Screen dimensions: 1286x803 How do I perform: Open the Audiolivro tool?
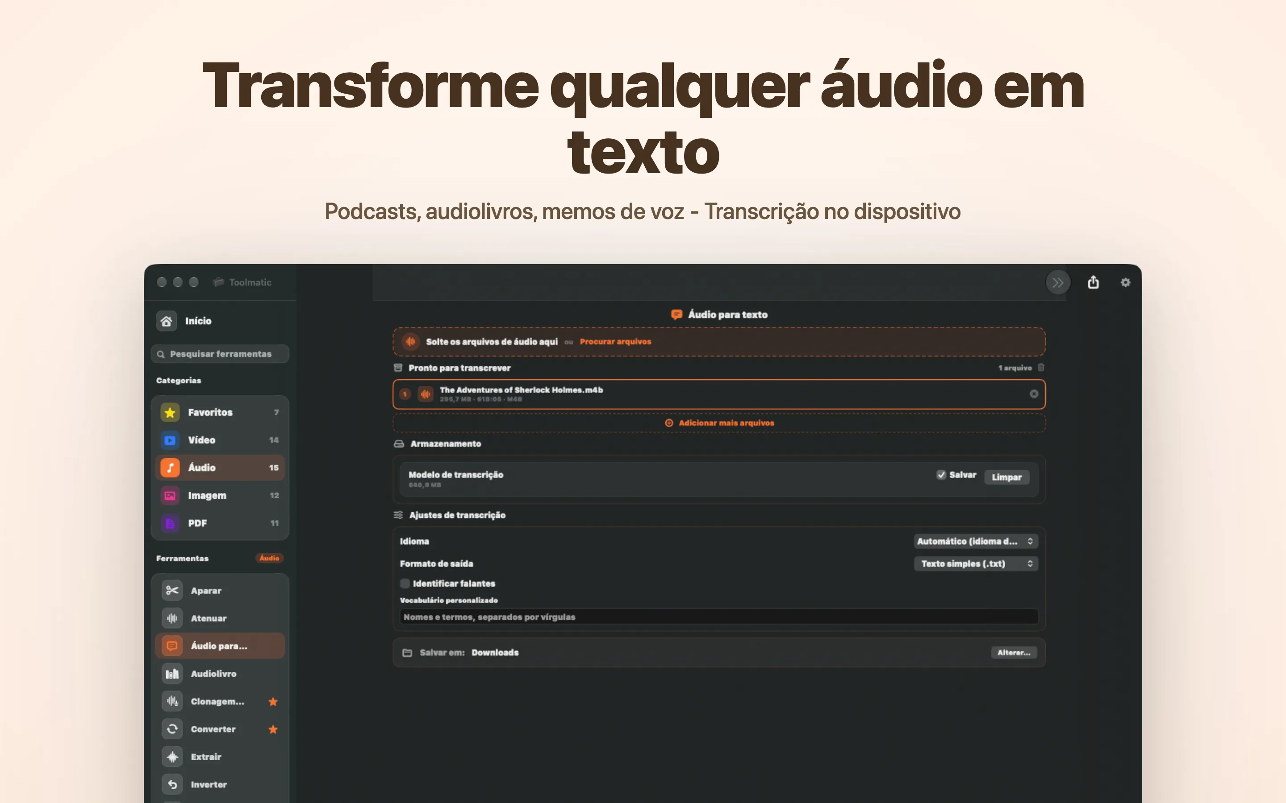click(x=220, y=674)
